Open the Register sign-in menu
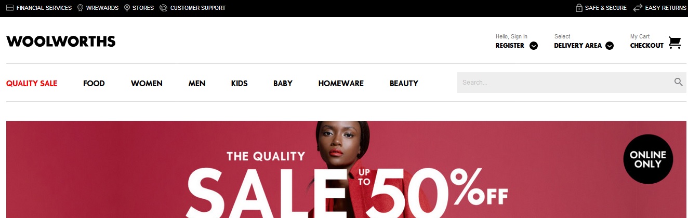The height and width of the screenshot is (218, 688). coord(510,46)
